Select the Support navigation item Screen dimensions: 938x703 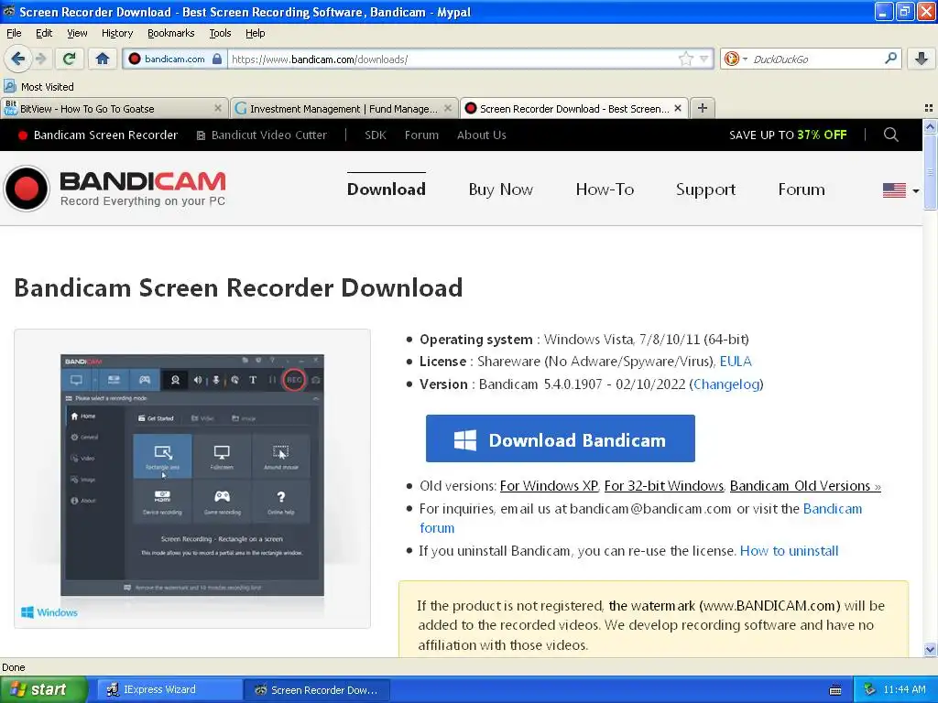[x=706, y=189]
